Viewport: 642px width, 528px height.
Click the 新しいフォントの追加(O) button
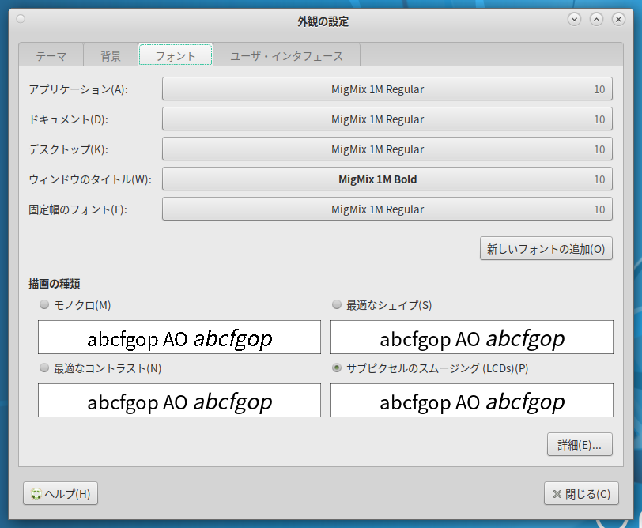pyautogui.click(x=546, y=248)
